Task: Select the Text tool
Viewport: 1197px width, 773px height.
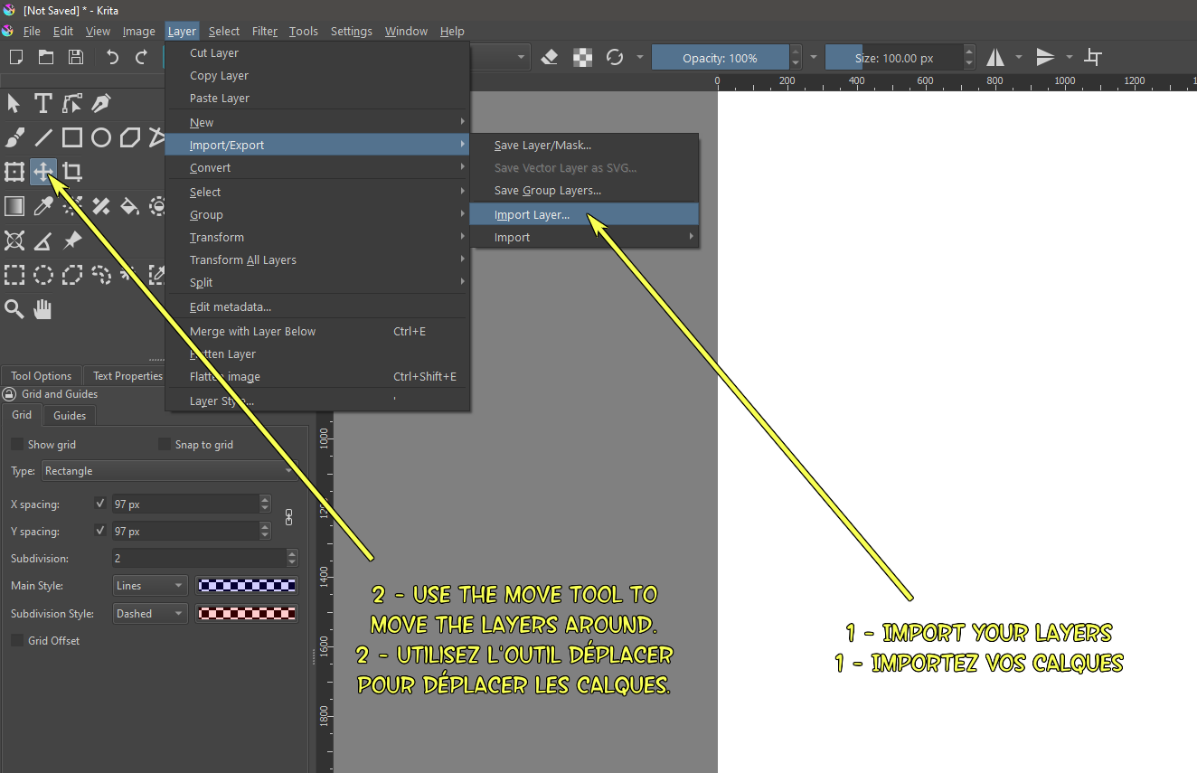Action: tap(42, 102)
